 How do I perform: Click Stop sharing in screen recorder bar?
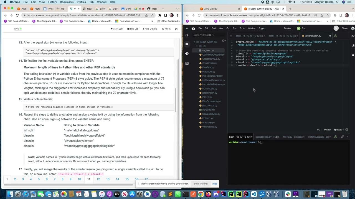[201, 184]
